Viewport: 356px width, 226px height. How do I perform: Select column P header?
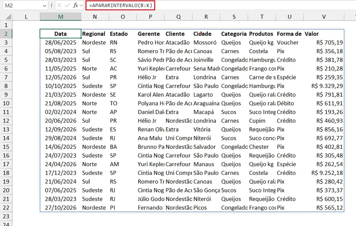tap(151, 17)
